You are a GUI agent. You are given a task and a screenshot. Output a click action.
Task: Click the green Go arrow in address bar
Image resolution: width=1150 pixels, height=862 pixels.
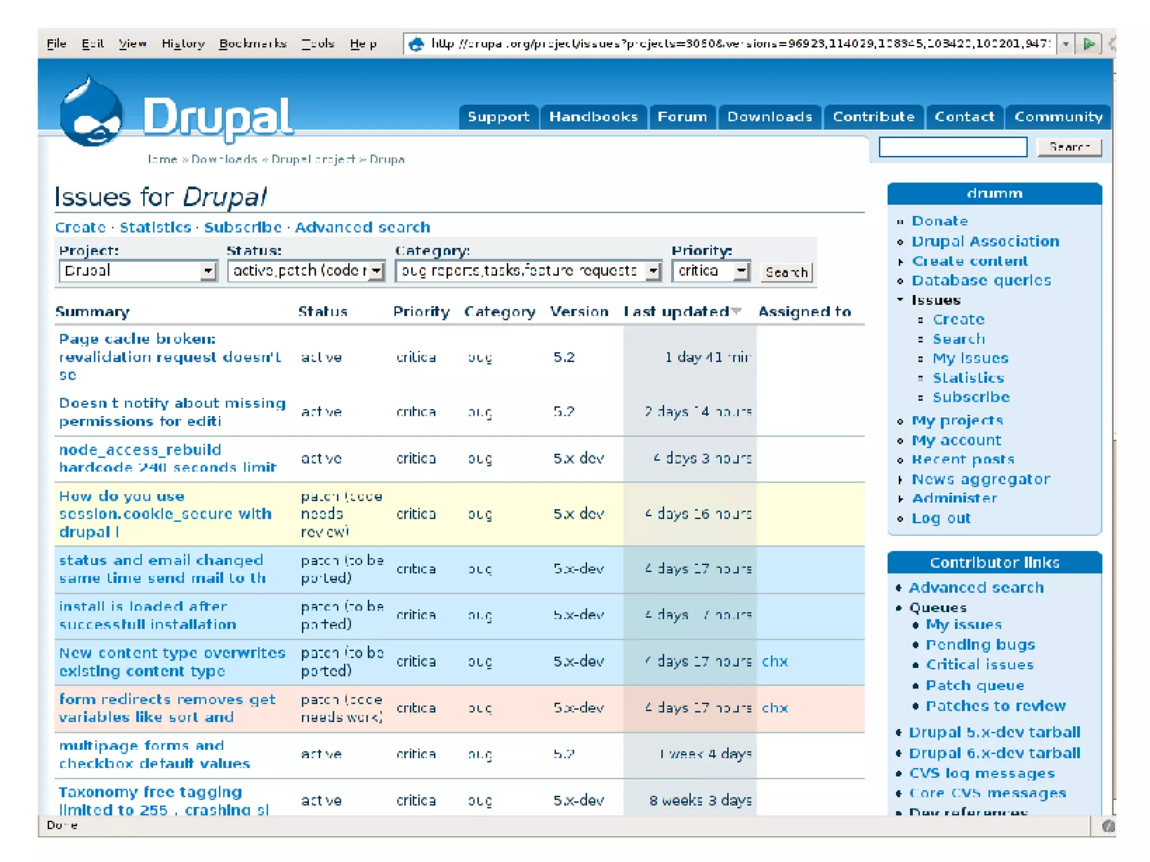[x=1088, y=43]
